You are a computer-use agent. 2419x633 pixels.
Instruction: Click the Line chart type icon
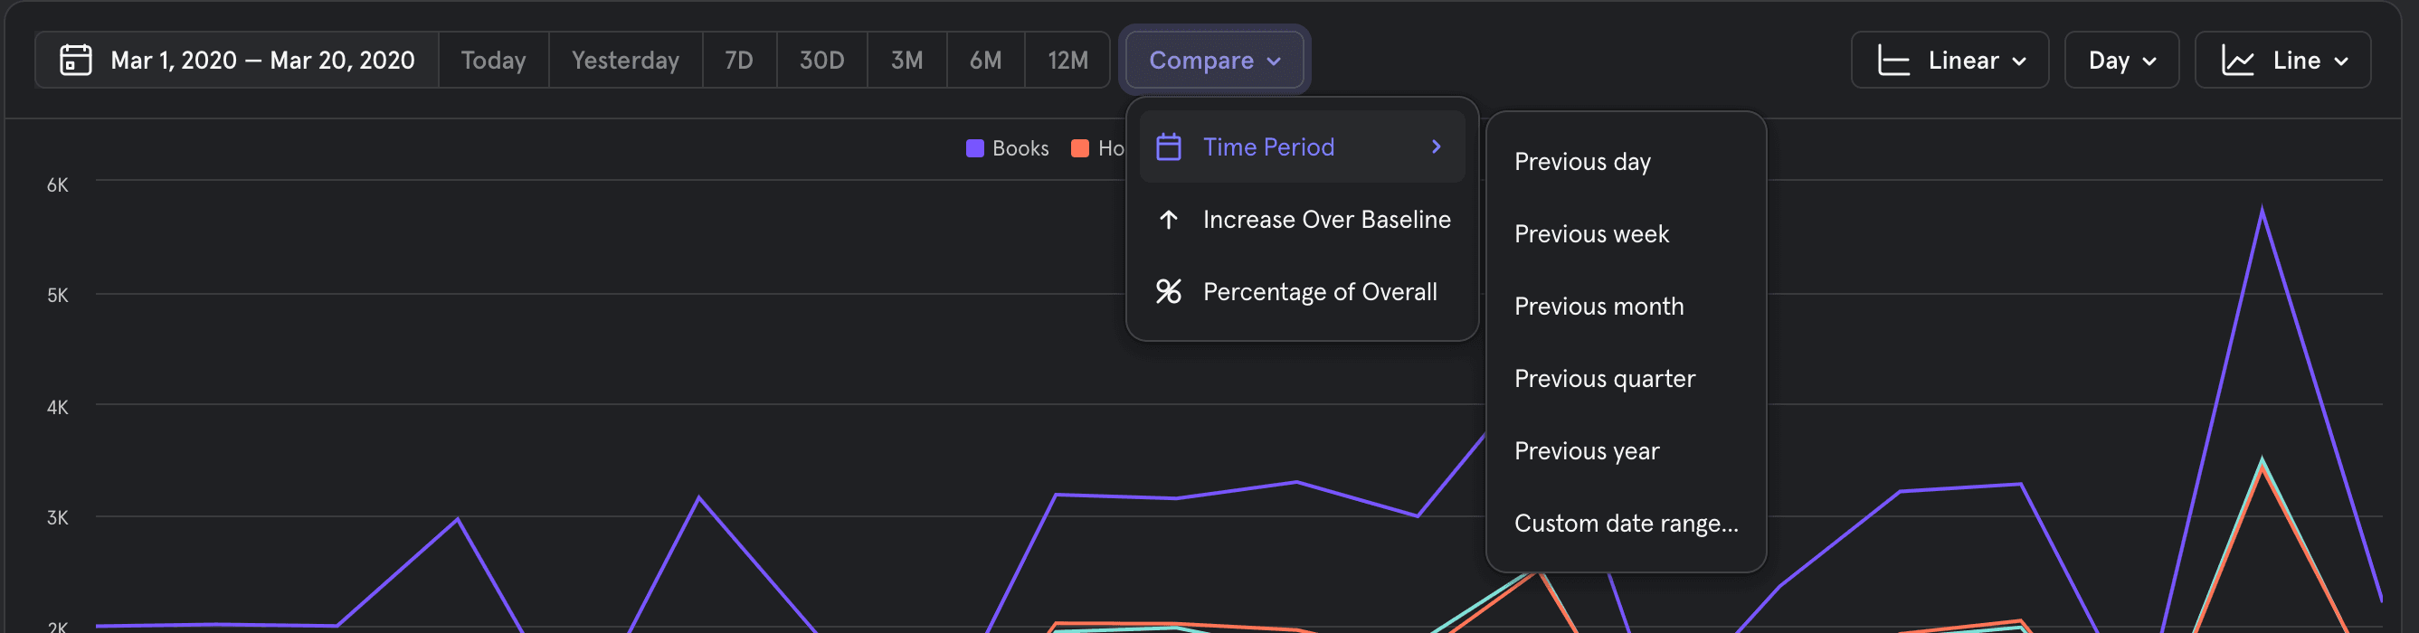pyautogui.click(x=2237, y=60)
